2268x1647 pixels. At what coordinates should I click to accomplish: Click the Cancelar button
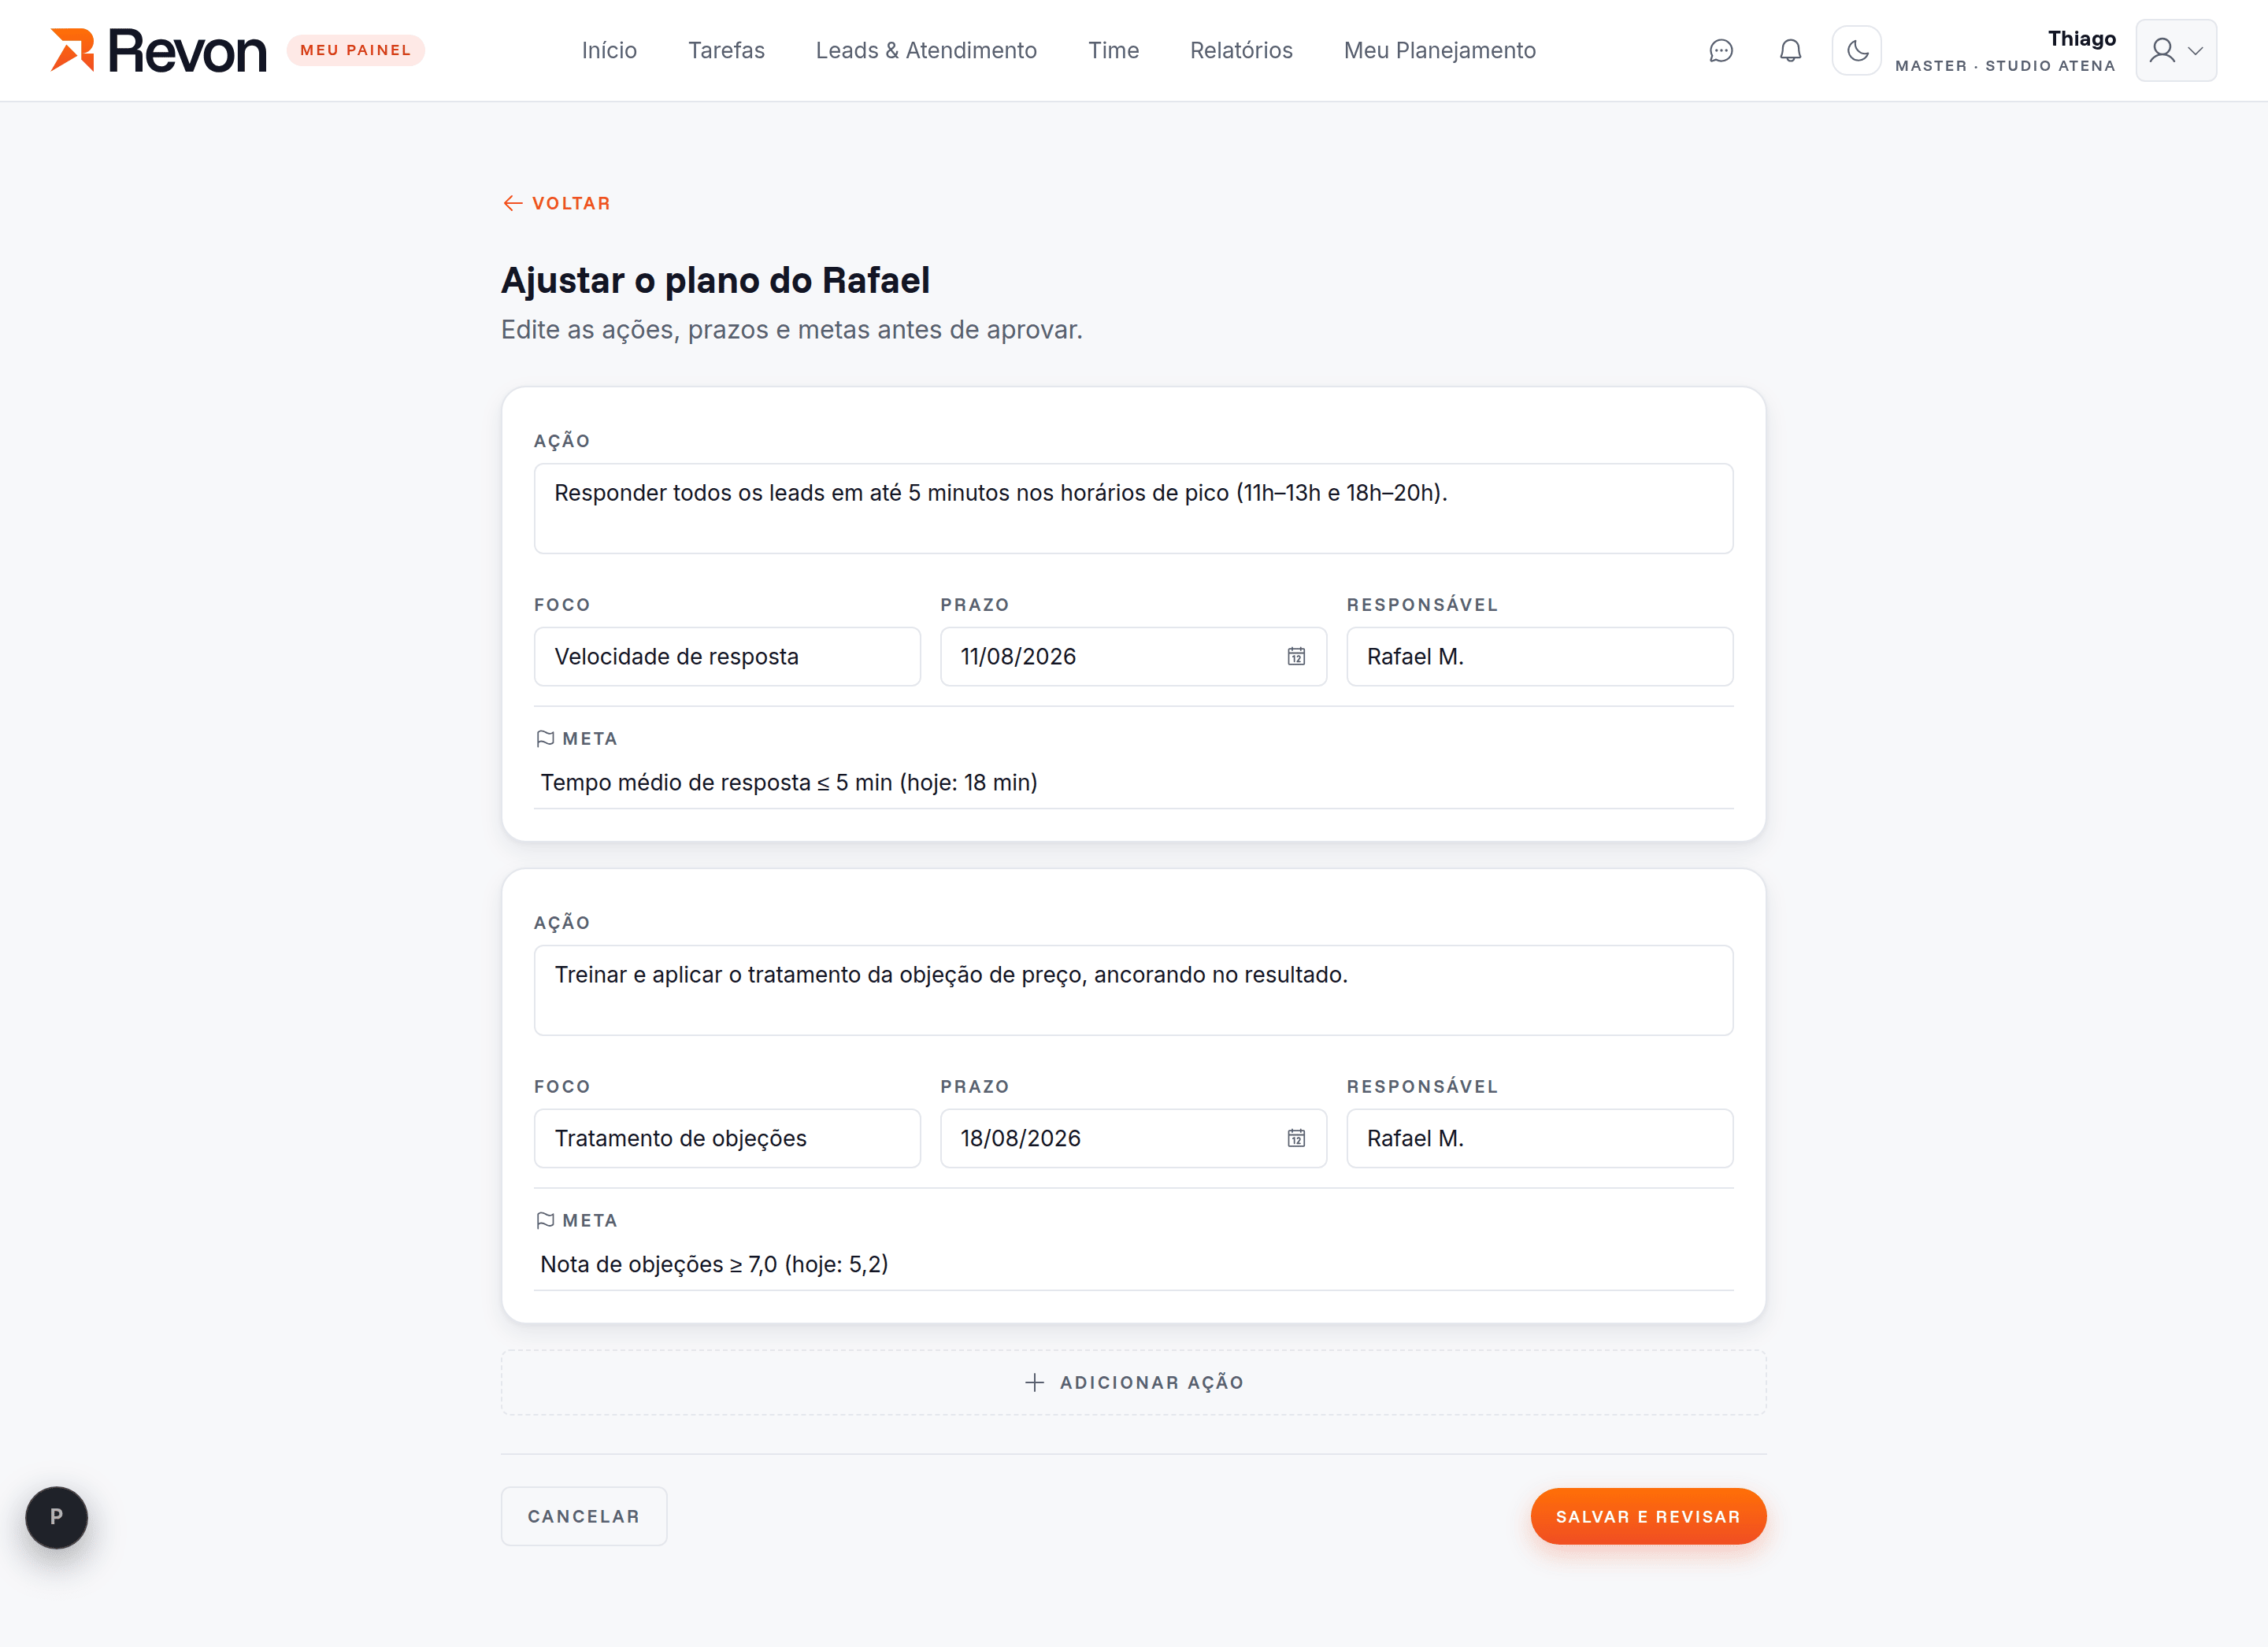click(584, 1517)
